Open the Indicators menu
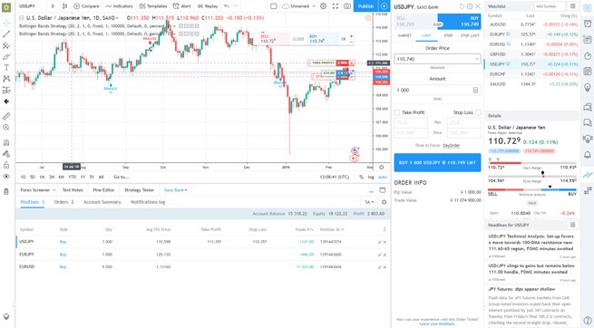 click(x=120, y=6)
